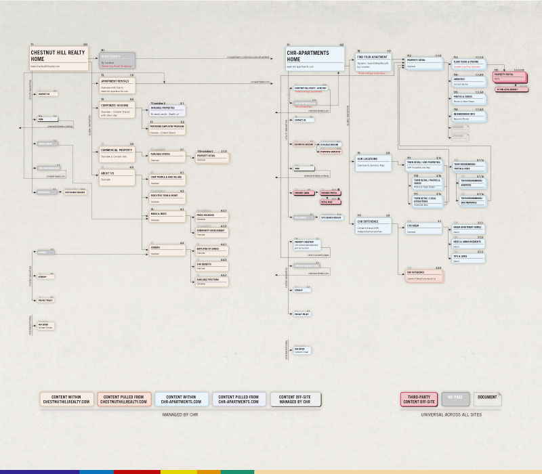Click the Third-Party Content Off-Site legend box
542x474 pixels.
(x=419, y=400)
